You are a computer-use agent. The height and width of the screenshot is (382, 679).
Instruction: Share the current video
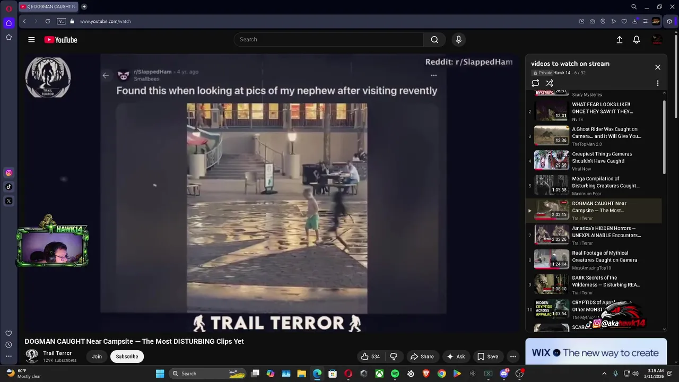[422, 357]
